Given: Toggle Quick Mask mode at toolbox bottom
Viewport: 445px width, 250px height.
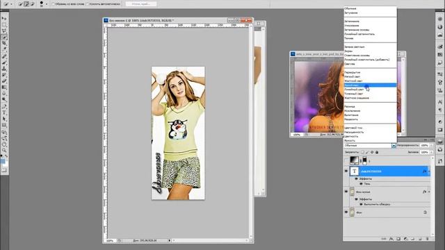Looking at the screenshot, I should click(x=4, y=170).
